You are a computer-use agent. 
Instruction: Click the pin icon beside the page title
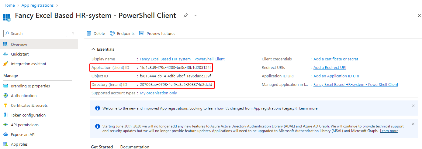(x=185, y=15)
